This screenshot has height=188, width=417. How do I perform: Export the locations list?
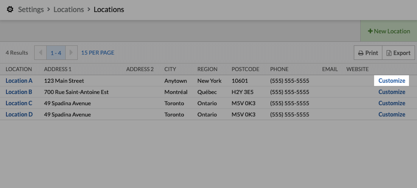pos(398,53)
